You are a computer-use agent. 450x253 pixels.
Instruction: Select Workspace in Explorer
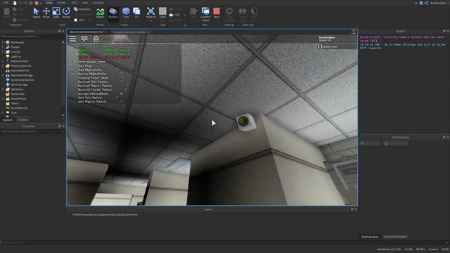pos(17,42)
